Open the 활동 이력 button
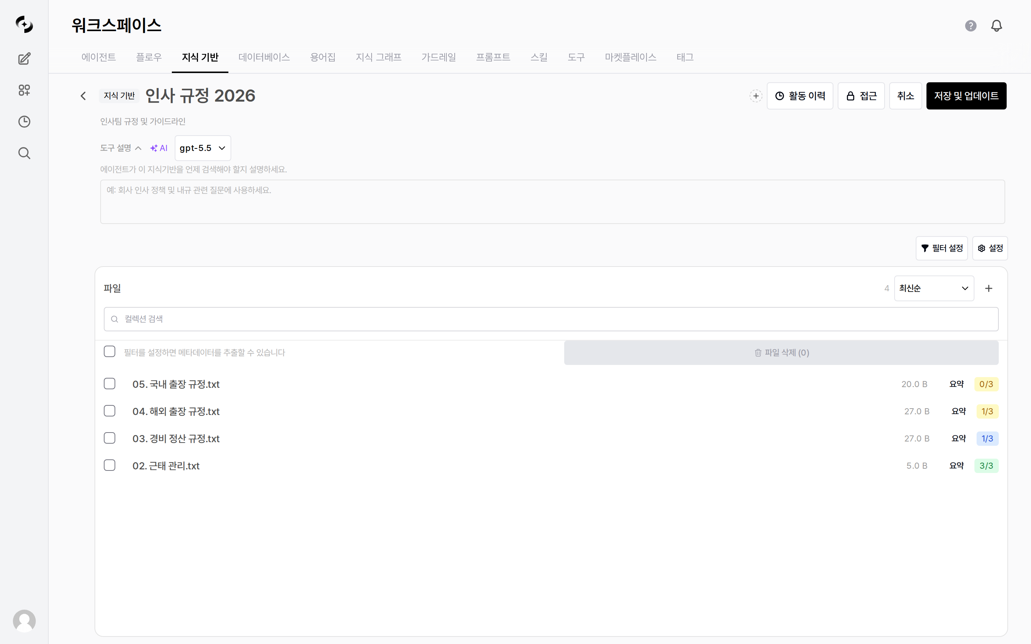1031x644 pixels. (800, 96)
